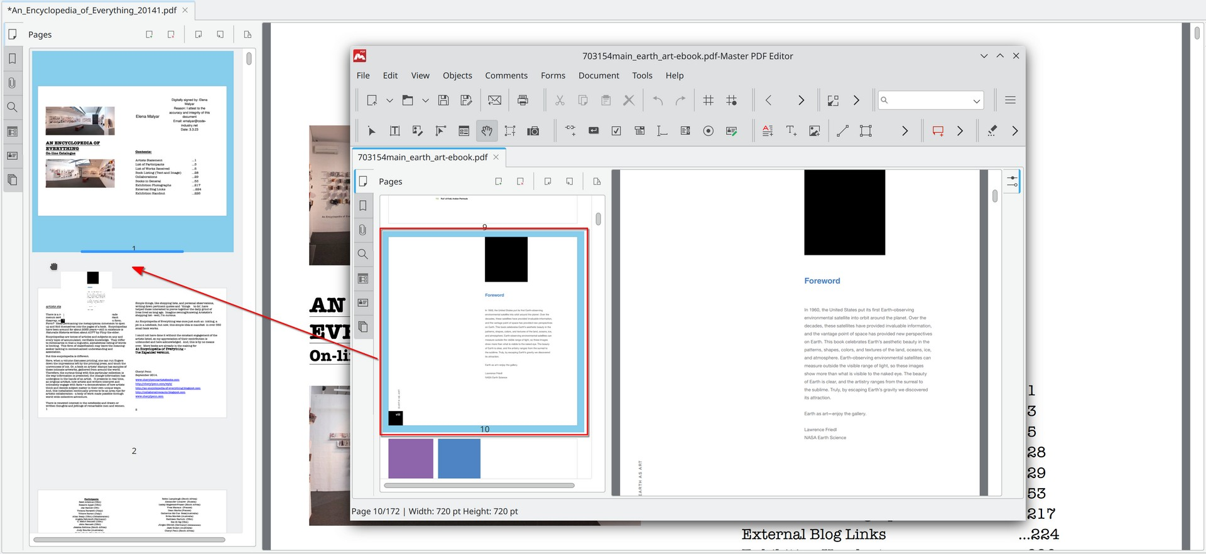This screenshot has height=554, width=1206.
Task: Select the Line drawing tool
Action: tap(843, 131)
